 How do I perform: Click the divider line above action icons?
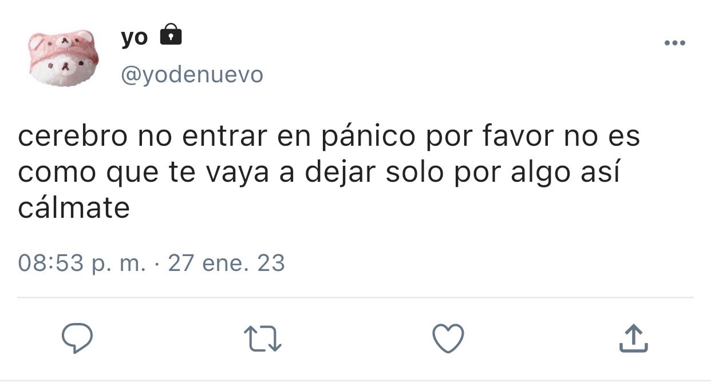(355, 297)
